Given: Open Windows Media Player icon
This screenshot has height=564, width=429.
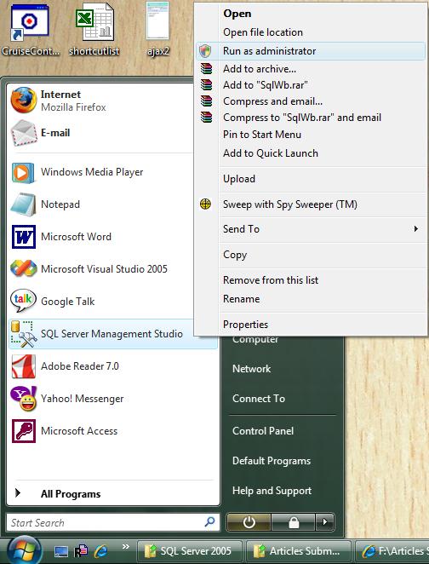Looking at the screenshot, I should coord(24,172).
